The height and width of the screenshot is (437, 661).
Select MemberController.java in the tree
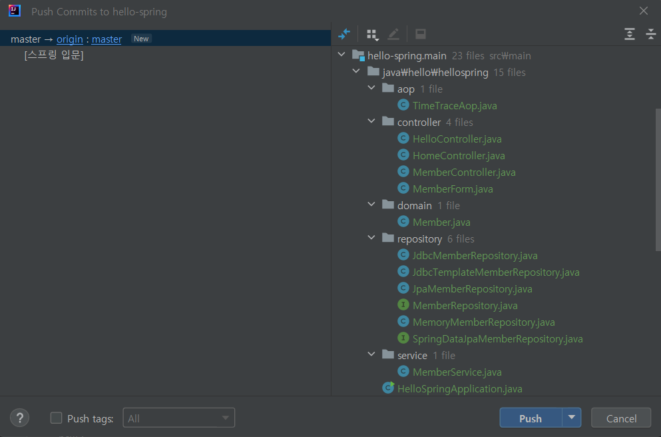pos(464,172)
